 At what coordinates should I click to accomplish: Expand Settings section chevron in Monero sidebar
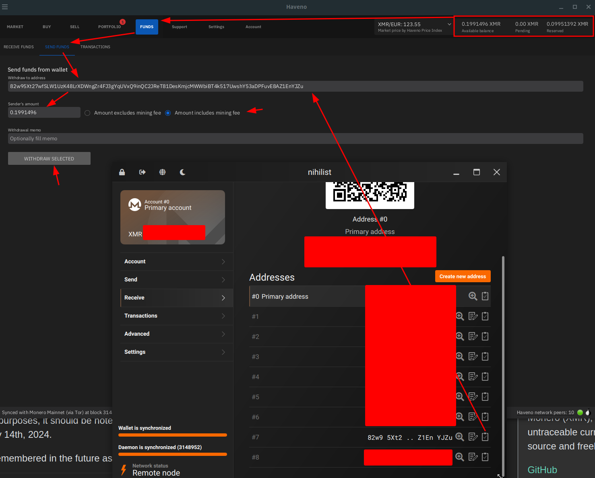(223, 352)
